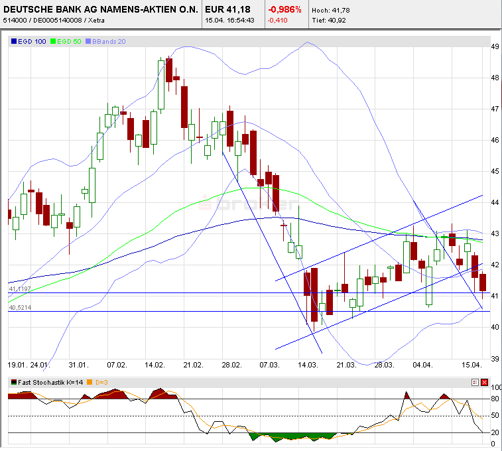Click the 49 price axis label
Image resolution: width=502 pixels, height=451 pixels.
coord(495,46)
